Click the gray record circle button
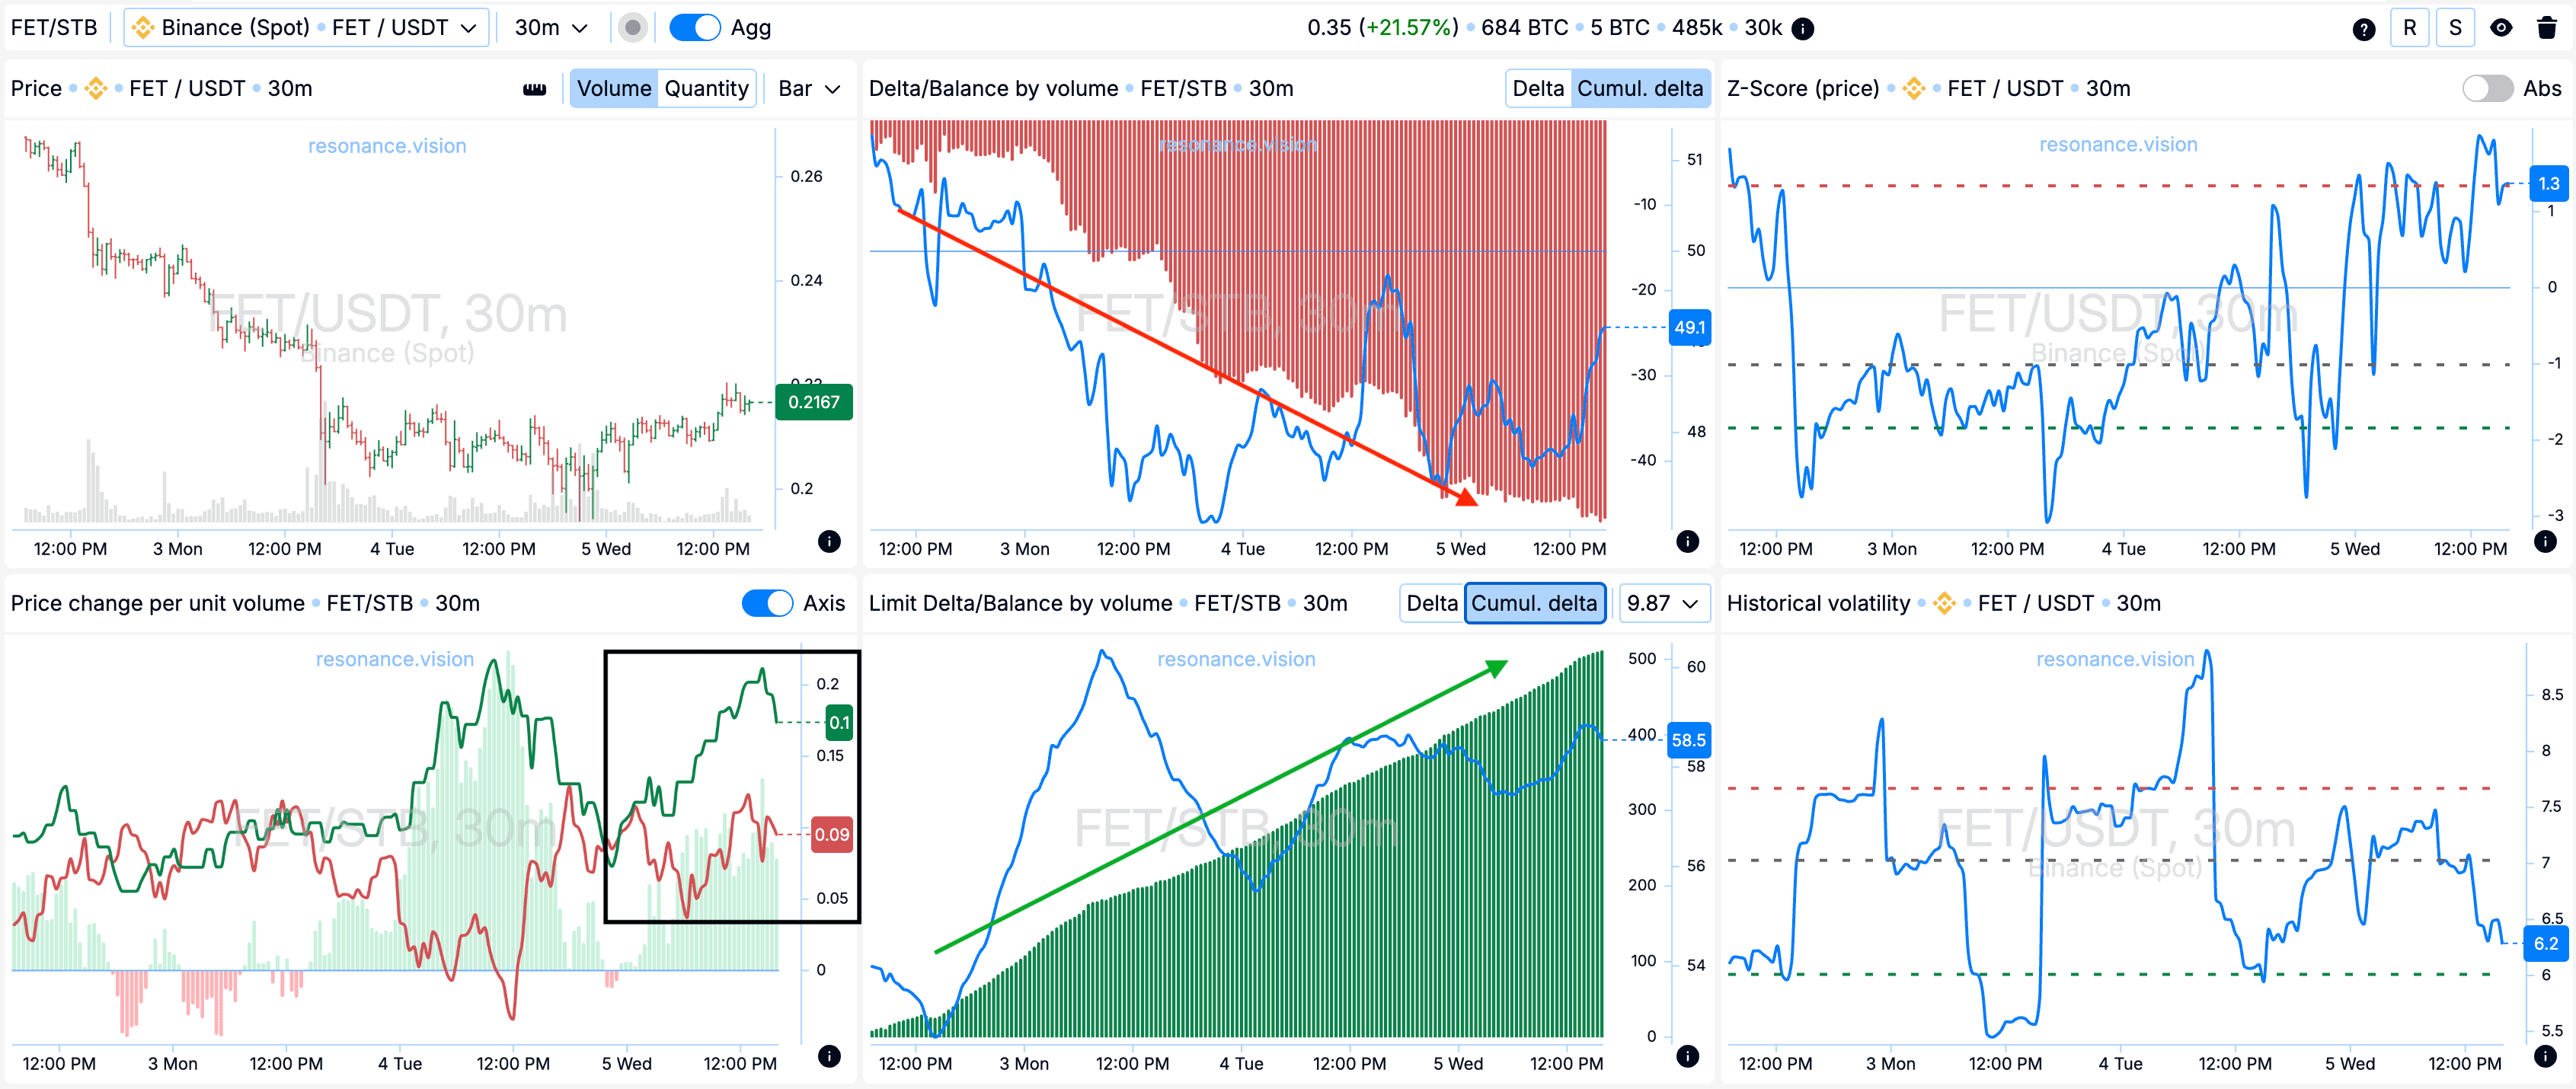 (632, 28)
